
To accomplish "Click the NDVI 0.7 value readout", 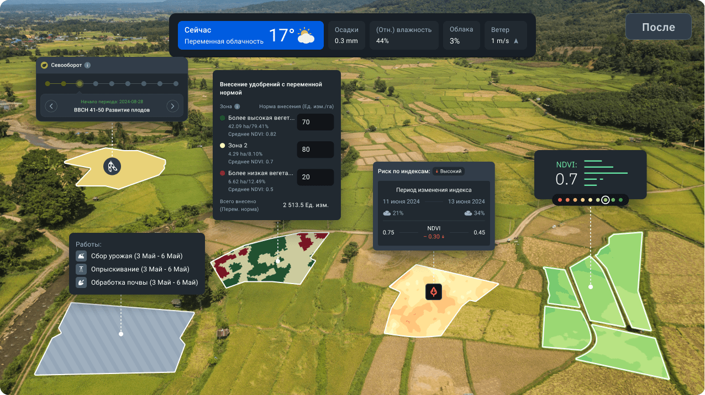I will (566, 179).
